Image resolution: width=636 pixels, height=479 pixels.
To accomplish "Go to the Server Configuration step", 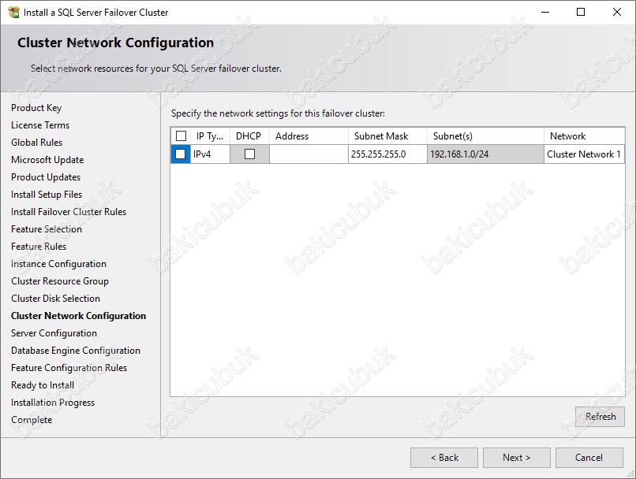I will pos(54,333).
